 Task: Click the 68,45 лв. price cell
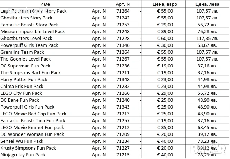pos(207,127)
